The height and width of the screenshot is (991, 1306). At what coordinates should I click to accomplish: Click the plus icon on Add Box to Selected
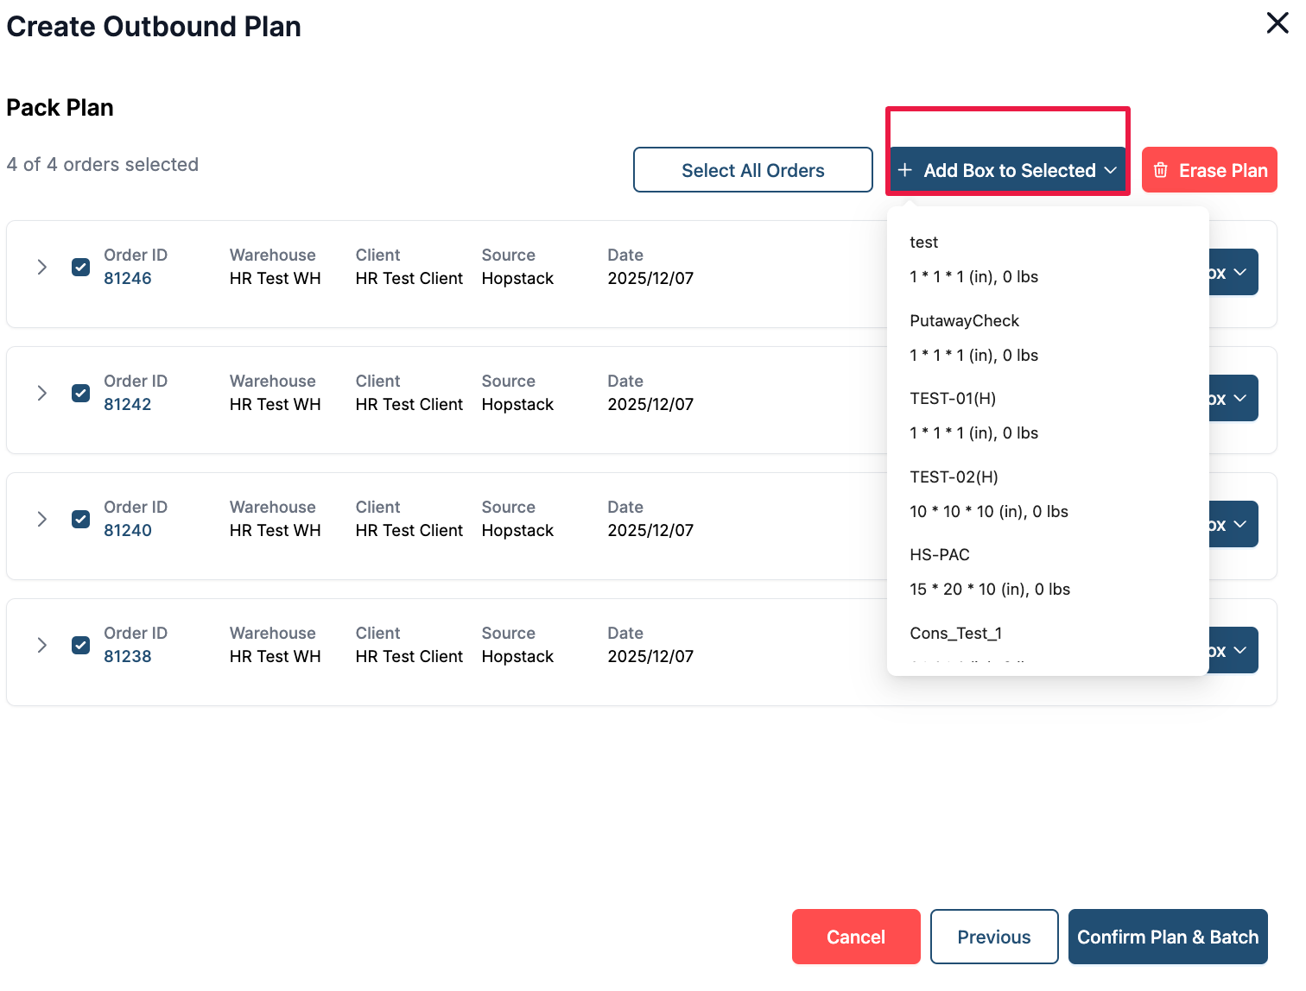pos(904,170)
